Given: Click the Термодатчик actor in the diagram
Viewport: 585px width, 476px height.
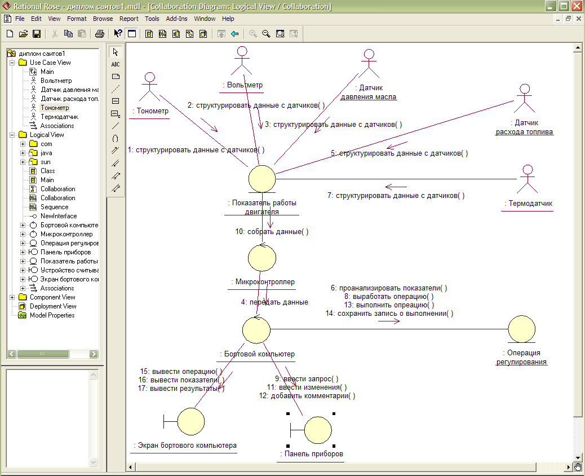Looking at the screenshot, I should (527, 179).
